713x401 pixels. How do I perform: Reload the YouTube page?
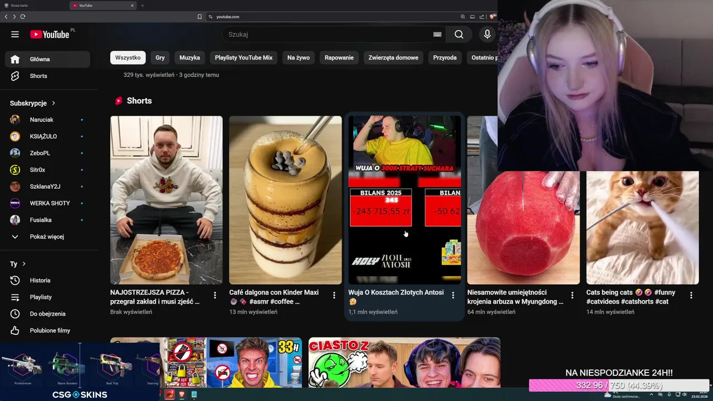tap(23, 17)
